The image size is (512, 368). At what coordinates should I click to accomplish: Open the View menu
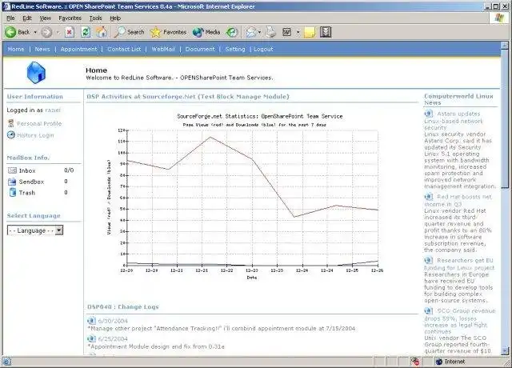[45, 18]
